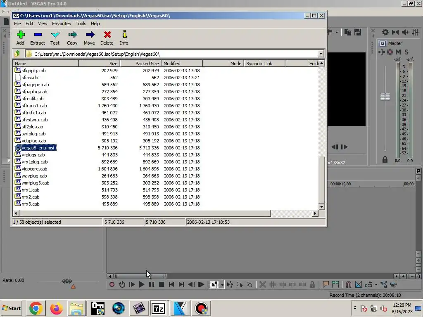The image size is (423, 317).
Task: Click the Move toolbar icon
Action: click(x=90, y=38)
